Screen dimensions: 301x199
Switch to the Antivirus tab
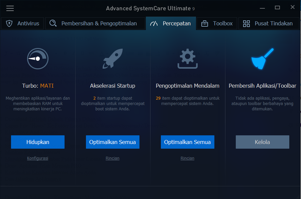(22, 23)
